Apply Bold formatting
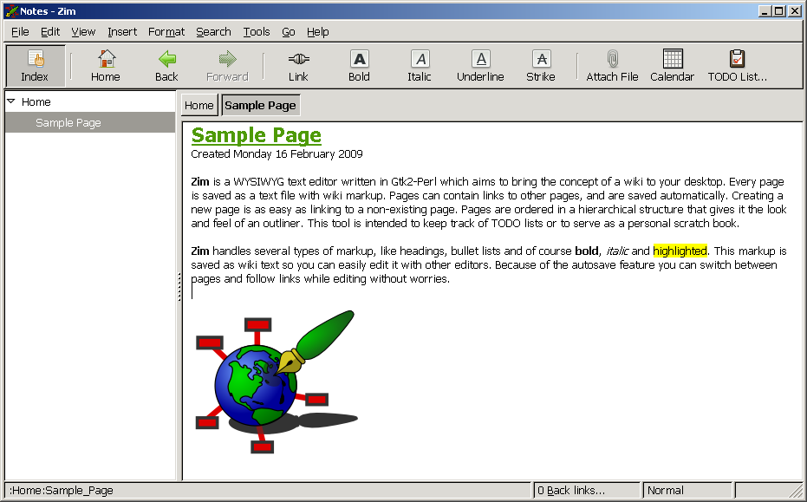The width and height of the screenshot is (807, 502). (359, 66)
